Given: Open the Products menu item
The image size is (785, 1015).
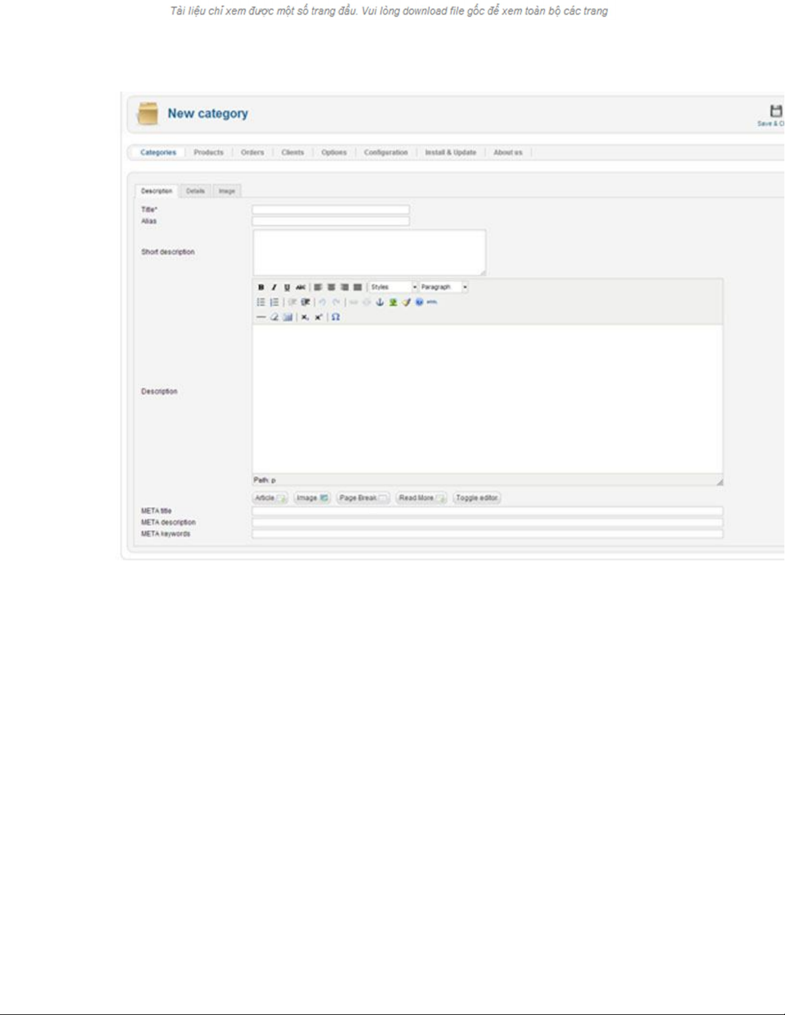Looking at the screenshot, I should pos(208,152).
